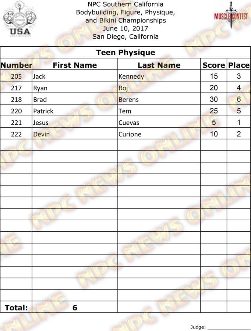Click the Judge signature line
Screen dimensions: 251x331
click(229, 327)
